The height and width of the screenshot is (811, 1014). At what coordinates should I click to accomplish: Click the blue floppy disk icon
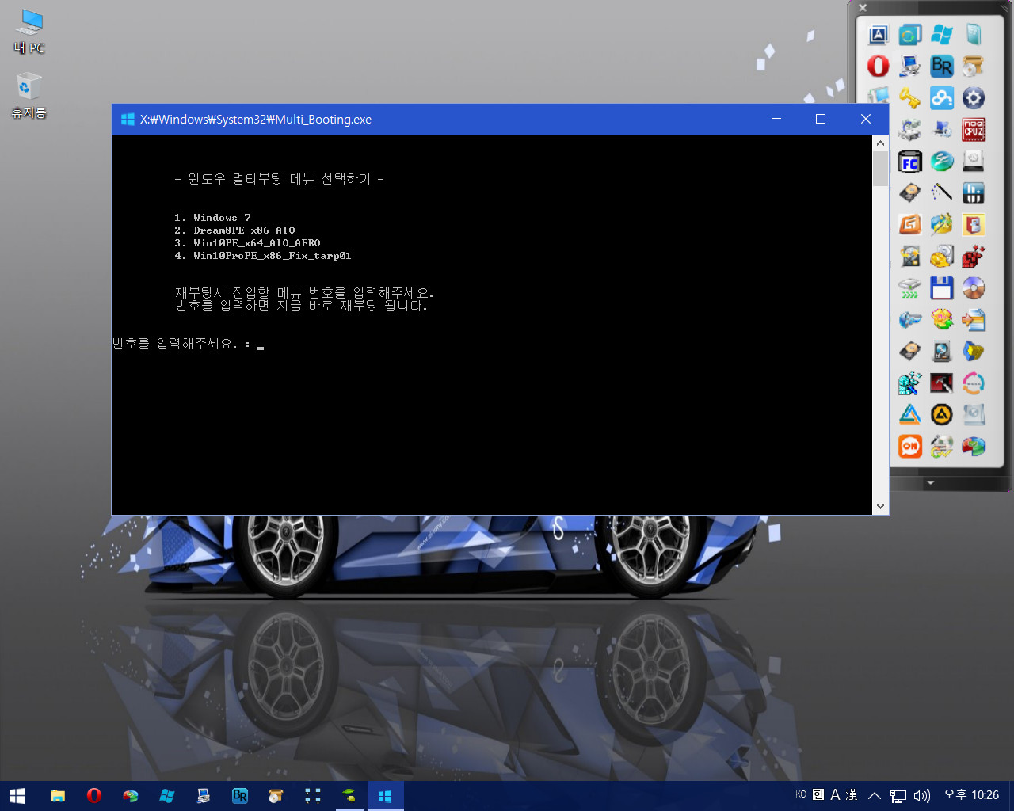point(942,287)
